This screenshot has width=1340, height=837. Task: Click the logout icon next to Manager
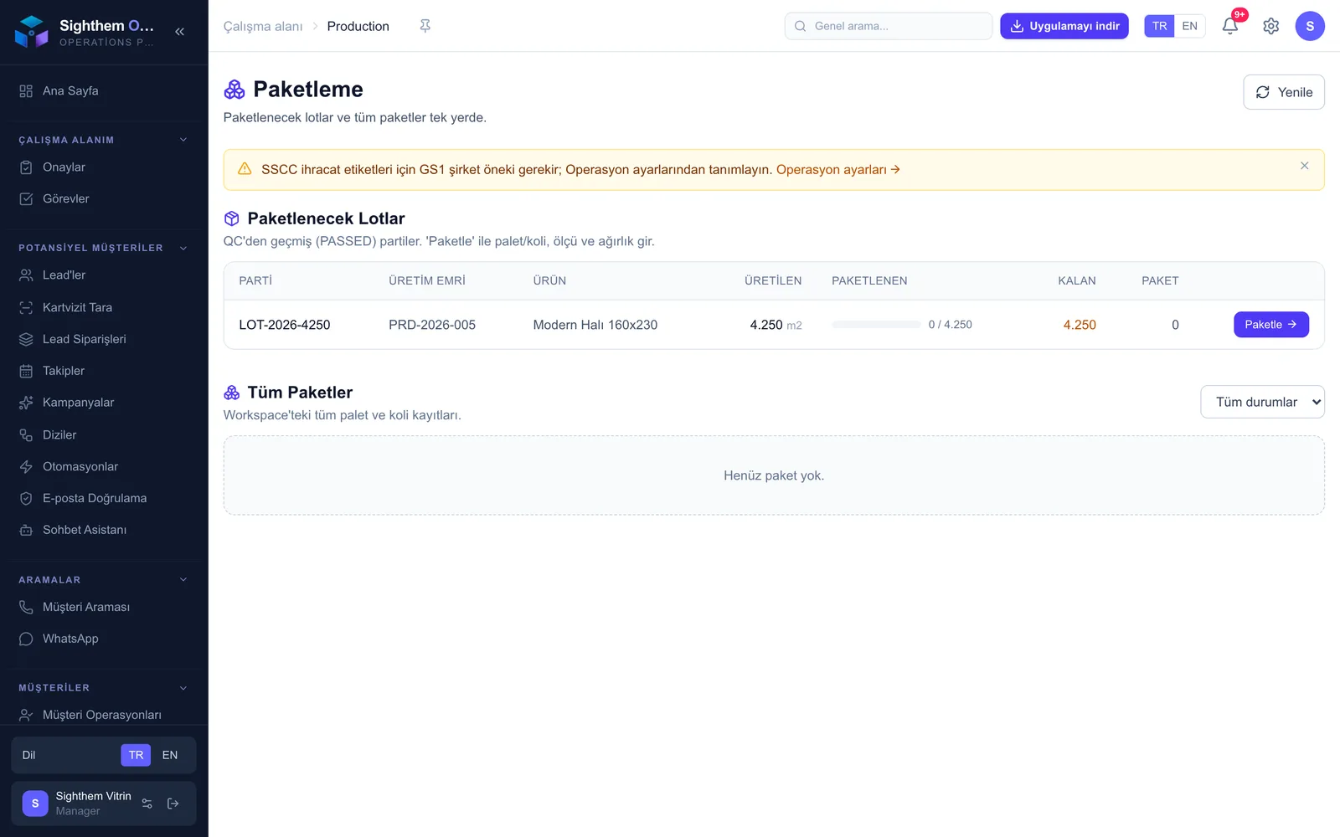pos(173,804)
